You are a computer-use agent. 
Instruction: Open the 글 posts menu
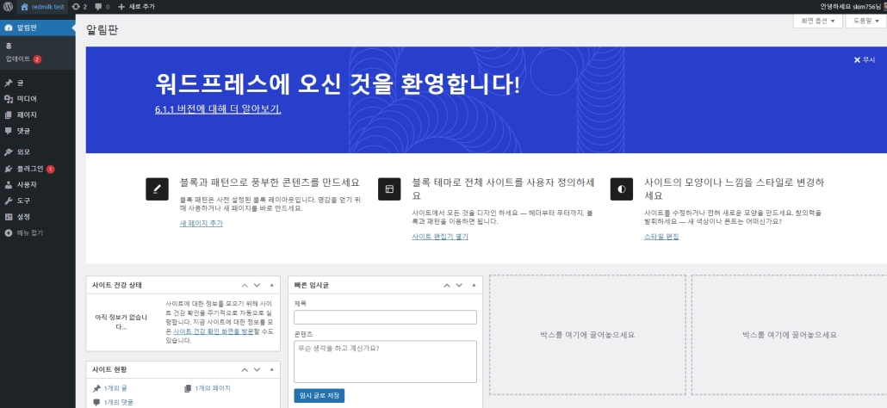(20, 83)
